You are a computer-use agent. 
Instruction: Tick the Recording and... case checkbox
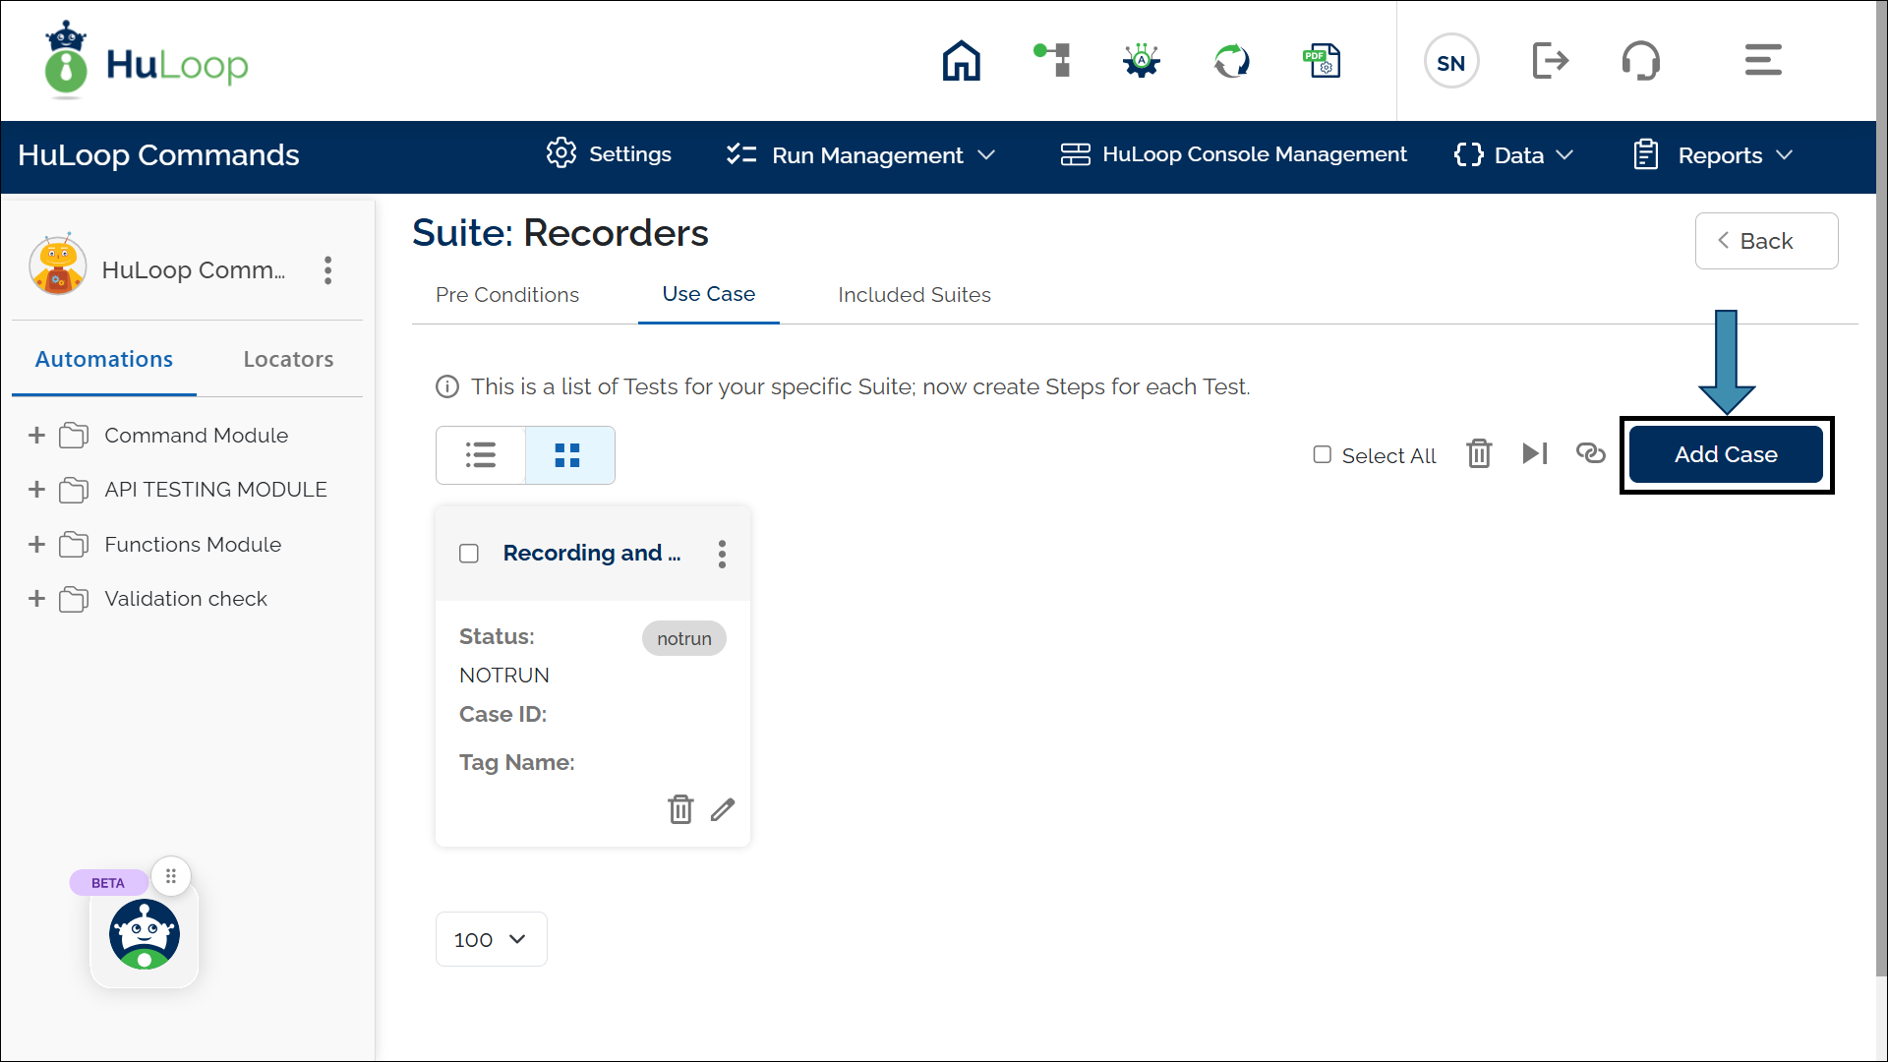click(469, 554)
